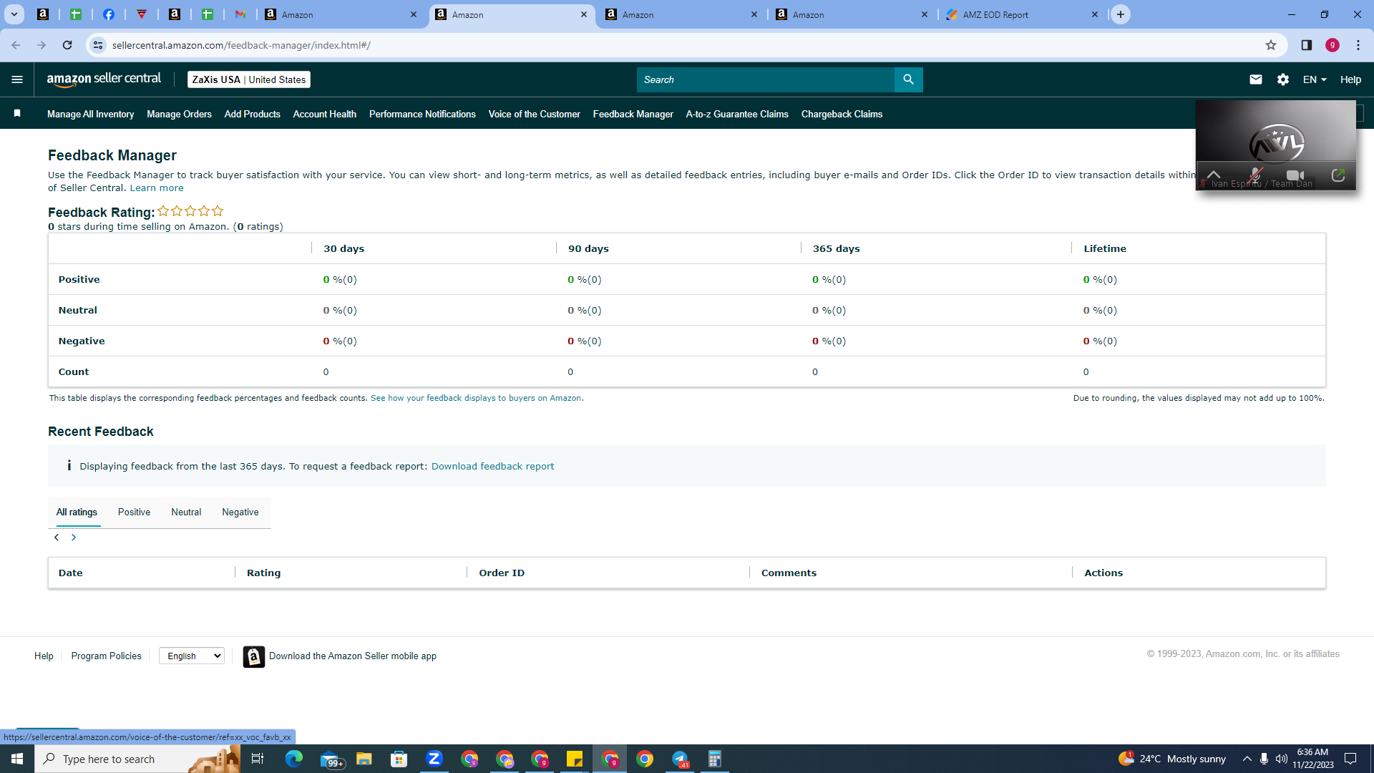Open Telegram from the taskbar

[x=680, y=759]
